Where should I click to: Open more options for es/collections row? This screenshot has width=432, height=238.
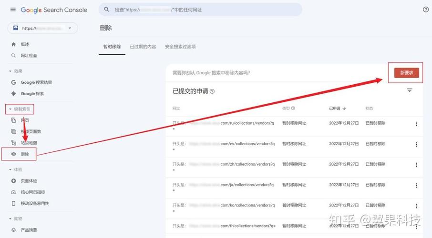416,144
